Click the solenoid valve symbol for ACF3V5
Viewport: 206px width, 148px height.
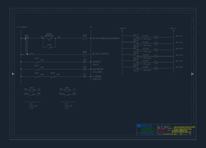156,62
